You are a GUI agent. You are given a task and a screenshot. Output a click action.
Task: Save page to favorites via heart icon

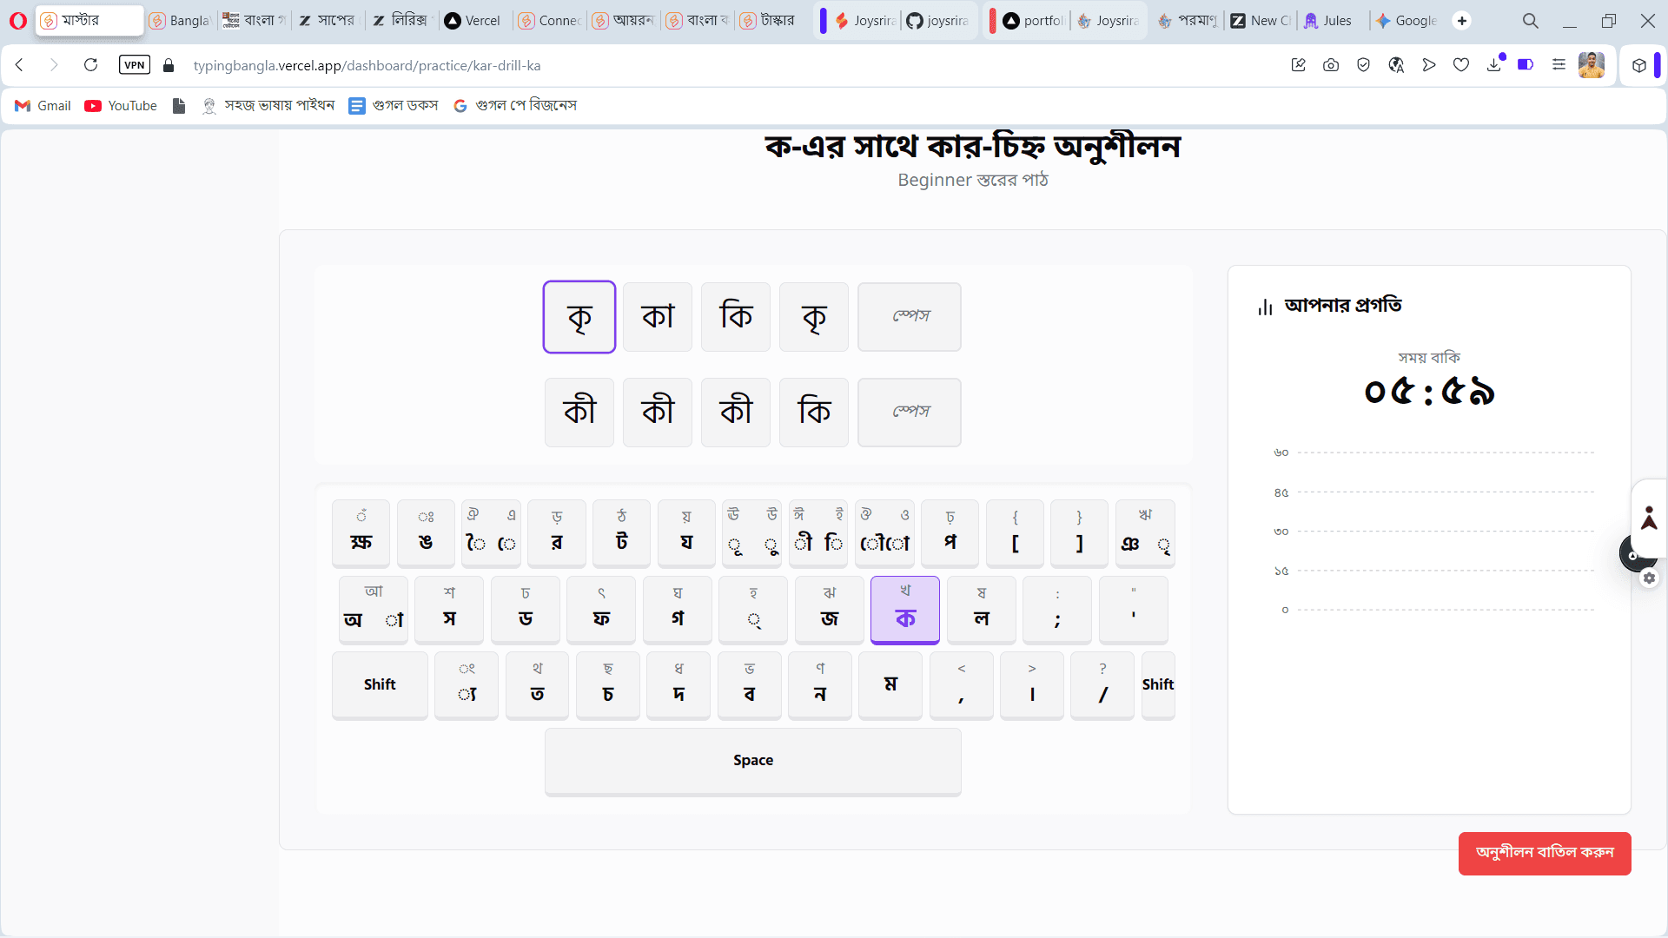point(1462,64)
